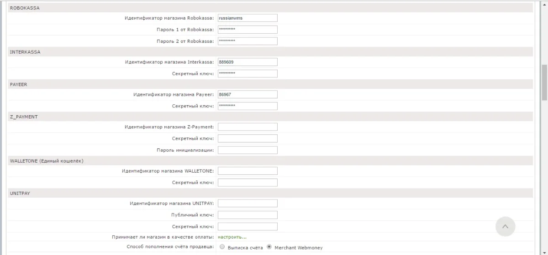
Task: Focus the WALLETONE shop identifier field
Action: click(248, 171)
